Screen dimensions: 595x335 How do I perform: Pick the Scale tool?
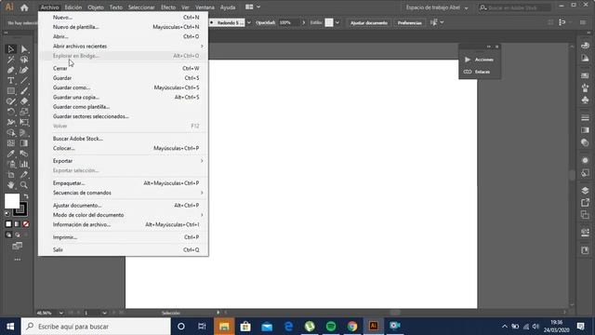(24, 112)
